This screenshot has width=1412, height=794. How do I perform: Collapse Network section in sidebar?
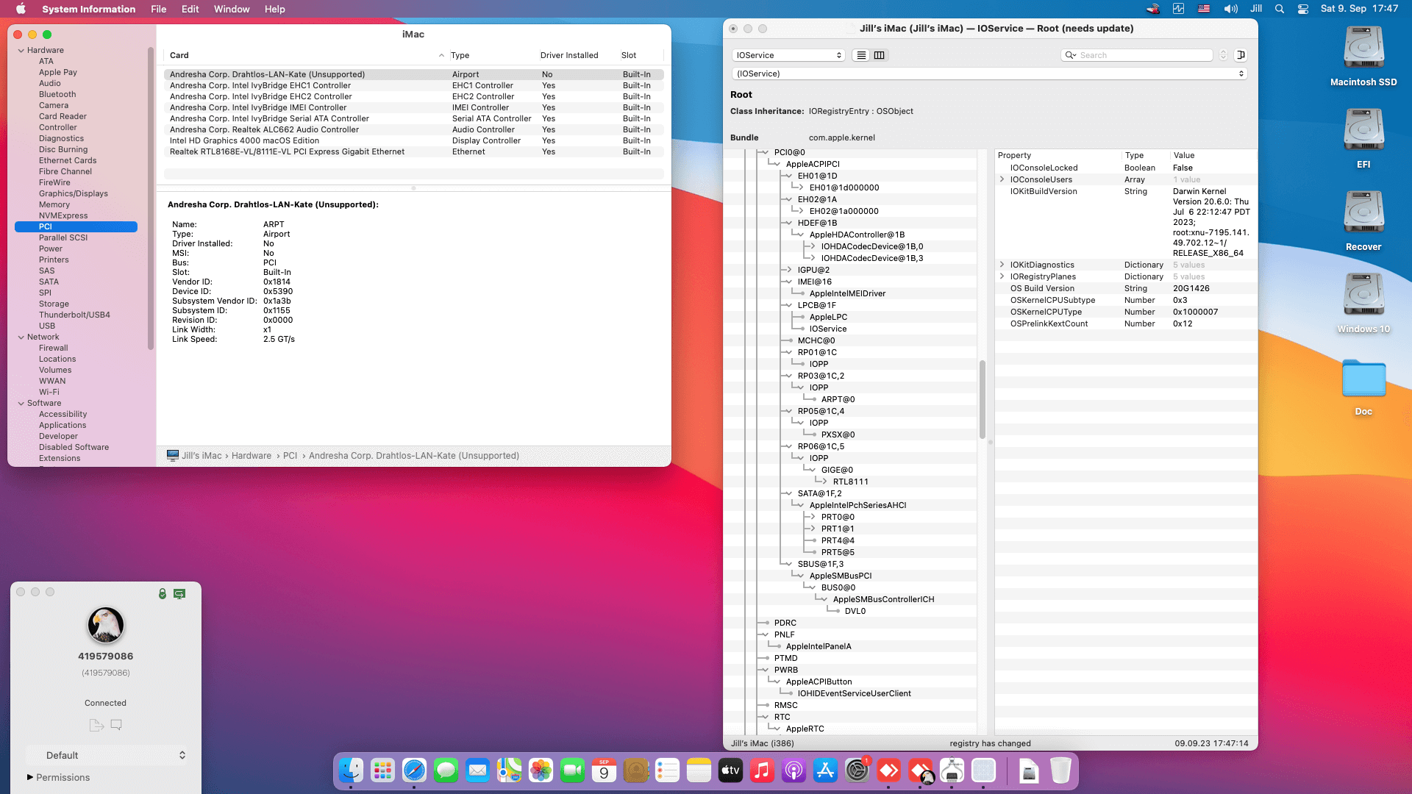point(21,337)
